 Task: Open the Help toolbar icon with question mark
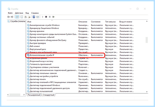pos(34,17)
